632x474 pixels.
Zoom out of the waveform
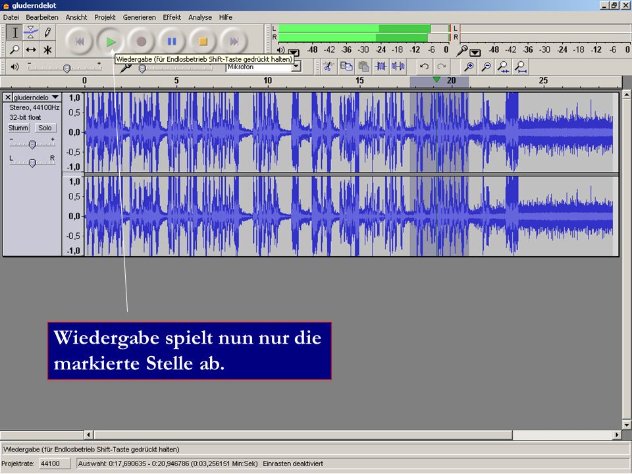click(x=486, y=66)
